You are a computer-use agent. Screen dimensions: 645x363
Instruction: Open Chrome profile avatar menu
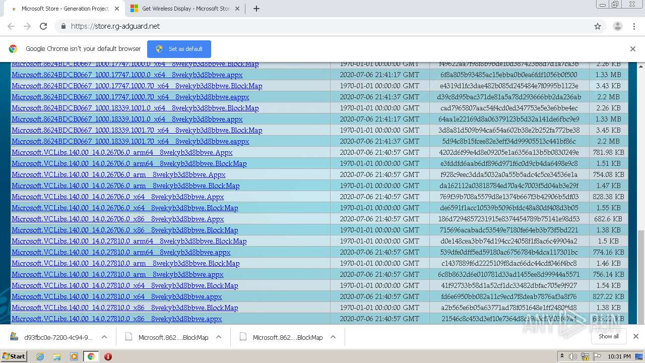[x=617, y=26]
